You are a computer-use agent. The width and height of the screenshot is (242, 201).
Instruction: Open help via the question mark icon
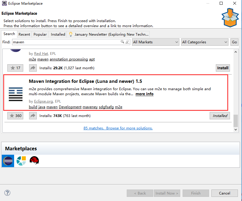(x=7, y=193)
